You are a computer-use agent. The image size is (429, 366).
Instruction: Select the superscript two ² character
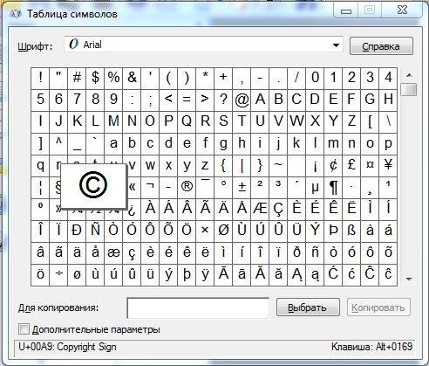(260, 187)
